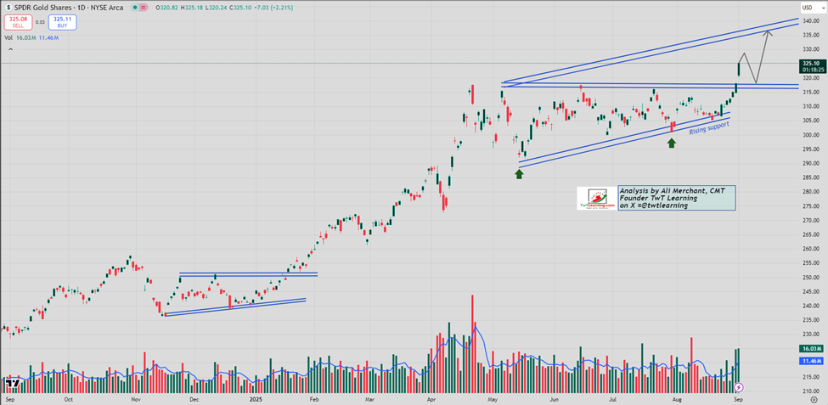Click the Vol indicator legend label
828x405 pixels.
tap(8, 38)
